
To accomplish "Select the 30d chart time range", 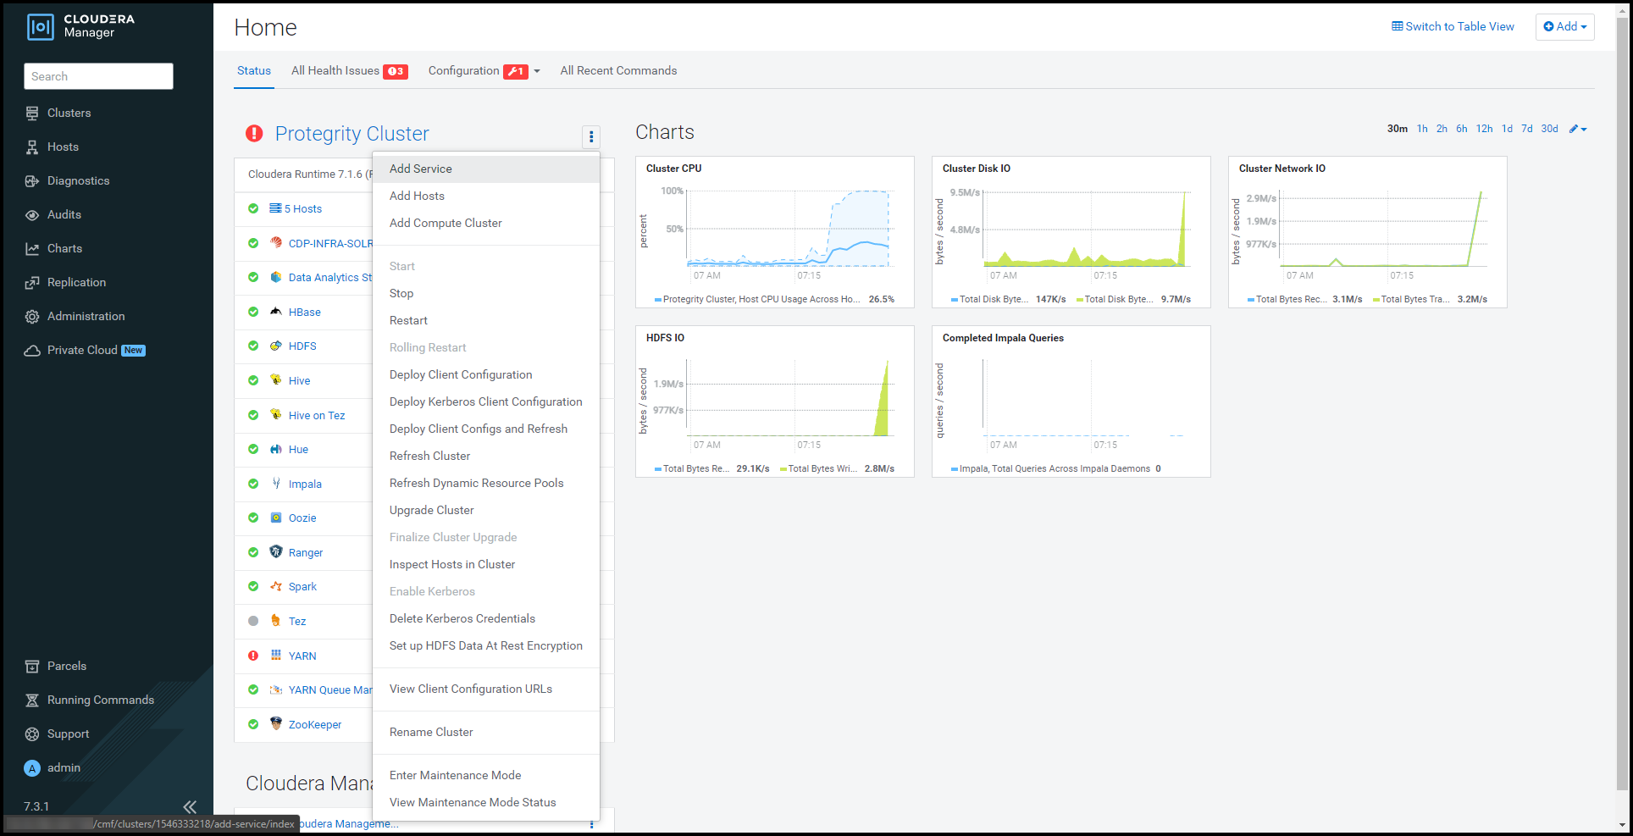I will [1549, 129].
